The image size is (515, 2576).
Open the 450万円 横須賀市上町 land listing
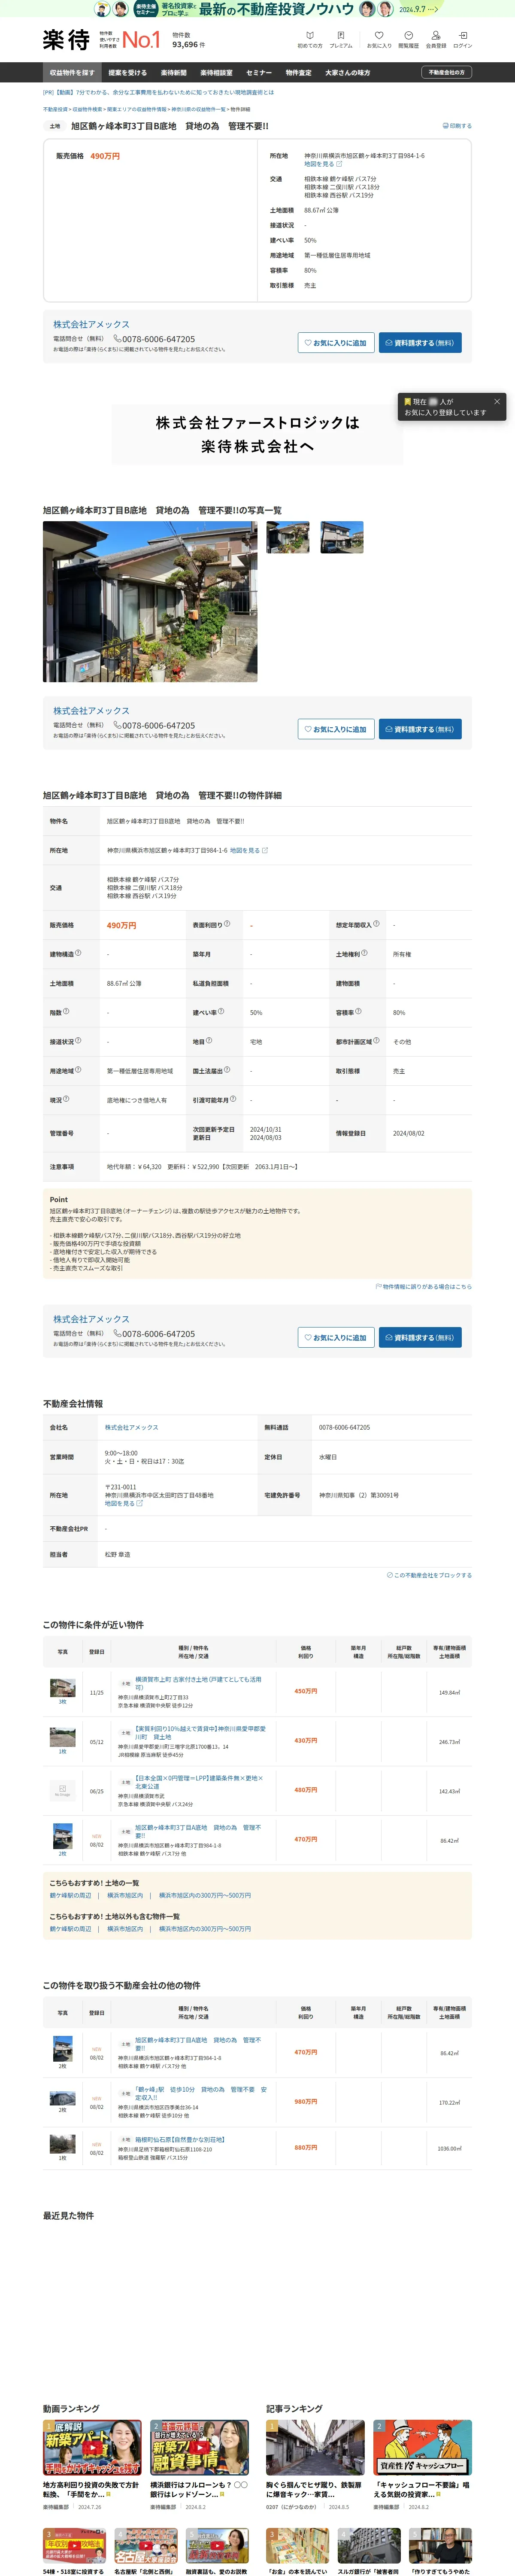point(198,1683)
